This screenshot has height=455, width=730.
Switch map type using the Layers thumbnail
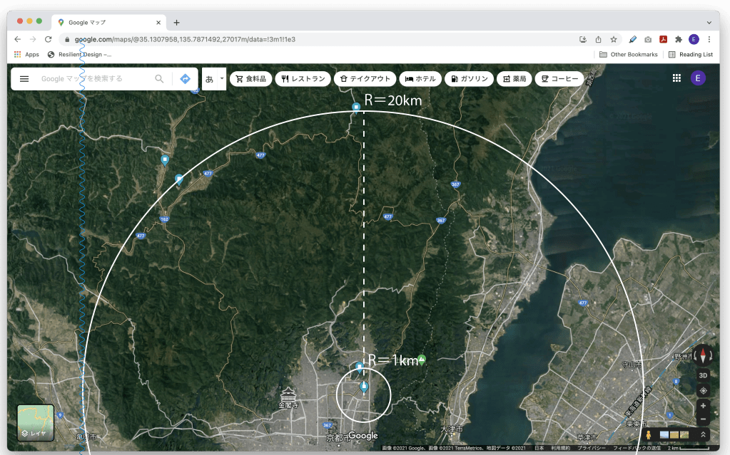35,422
